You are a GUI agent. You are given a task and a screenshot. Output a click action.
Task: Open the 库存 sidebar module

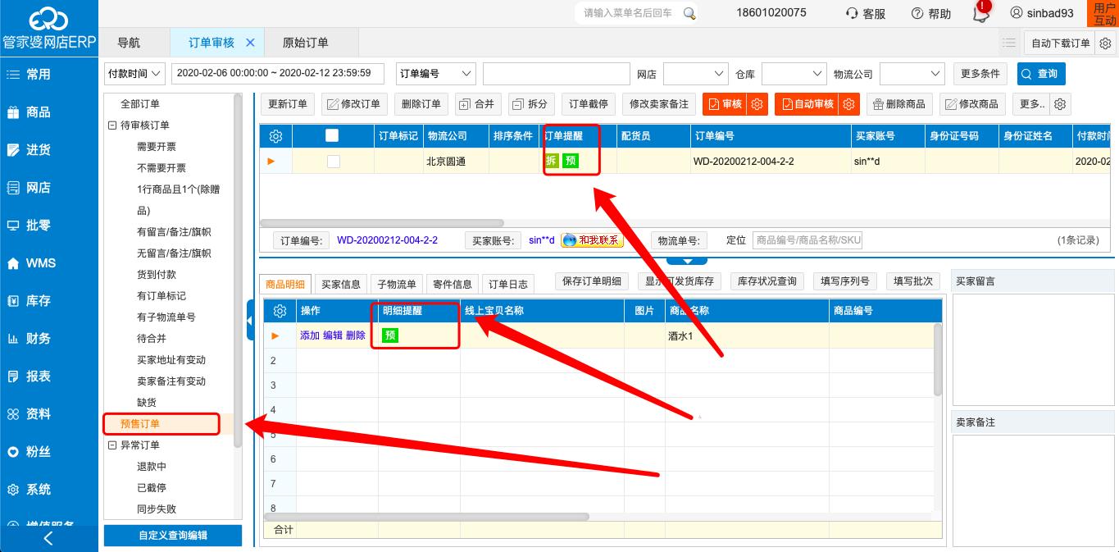click(x=39, y=301)
